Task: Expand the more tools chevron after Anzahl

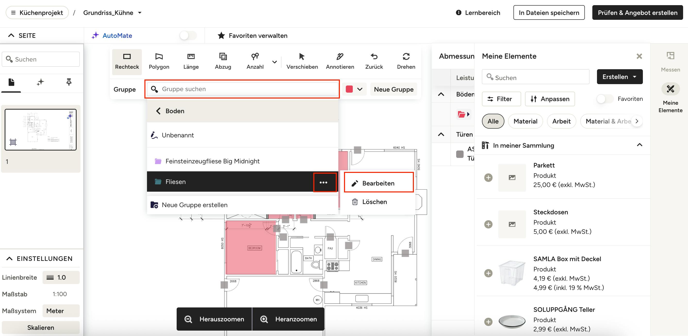Action: 274,62
